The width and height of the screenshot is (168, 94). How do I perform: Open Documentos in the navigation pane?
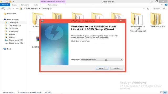coord(15,25)
